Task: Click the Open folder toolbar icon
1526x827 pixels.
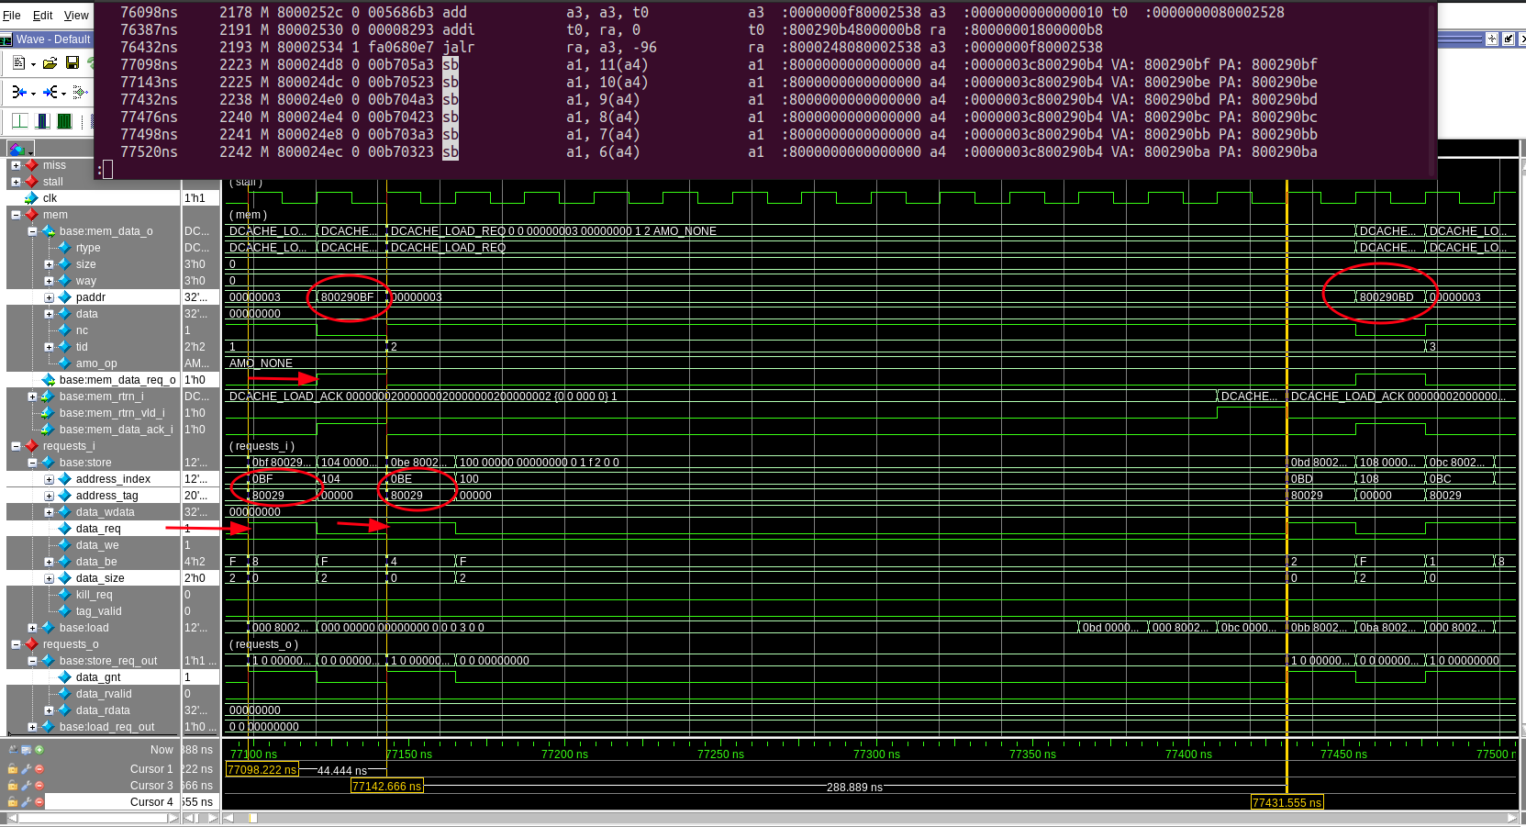Action: pyautogui.click(x=50, y=63)
